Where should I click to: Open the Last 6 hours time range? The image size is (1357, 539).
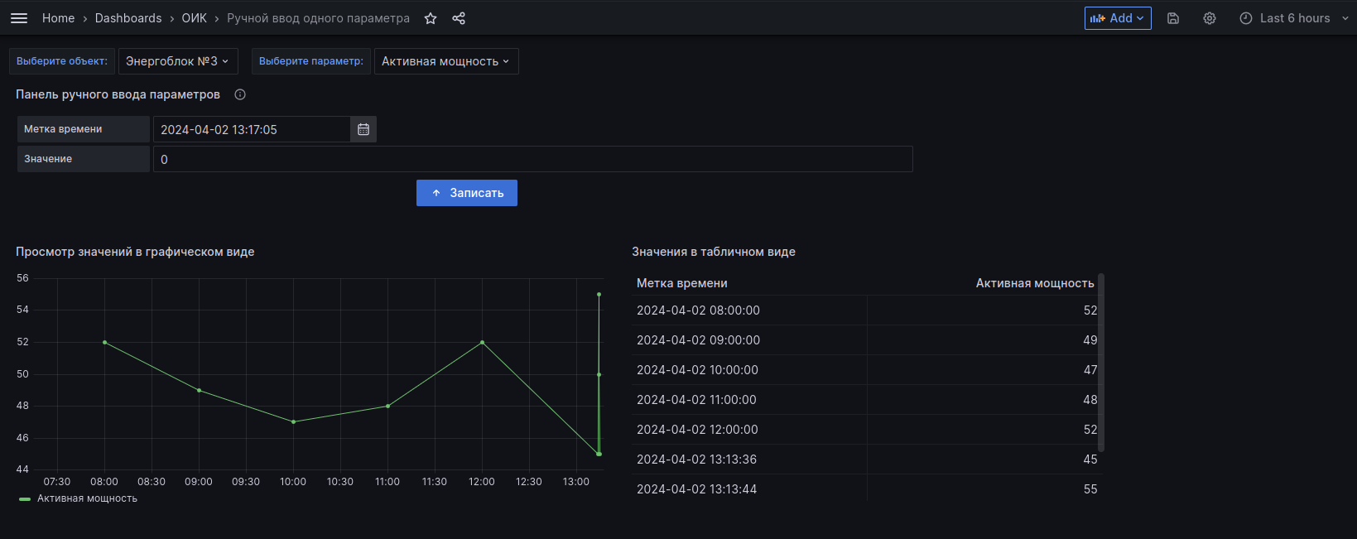(x=1295, y=18)
